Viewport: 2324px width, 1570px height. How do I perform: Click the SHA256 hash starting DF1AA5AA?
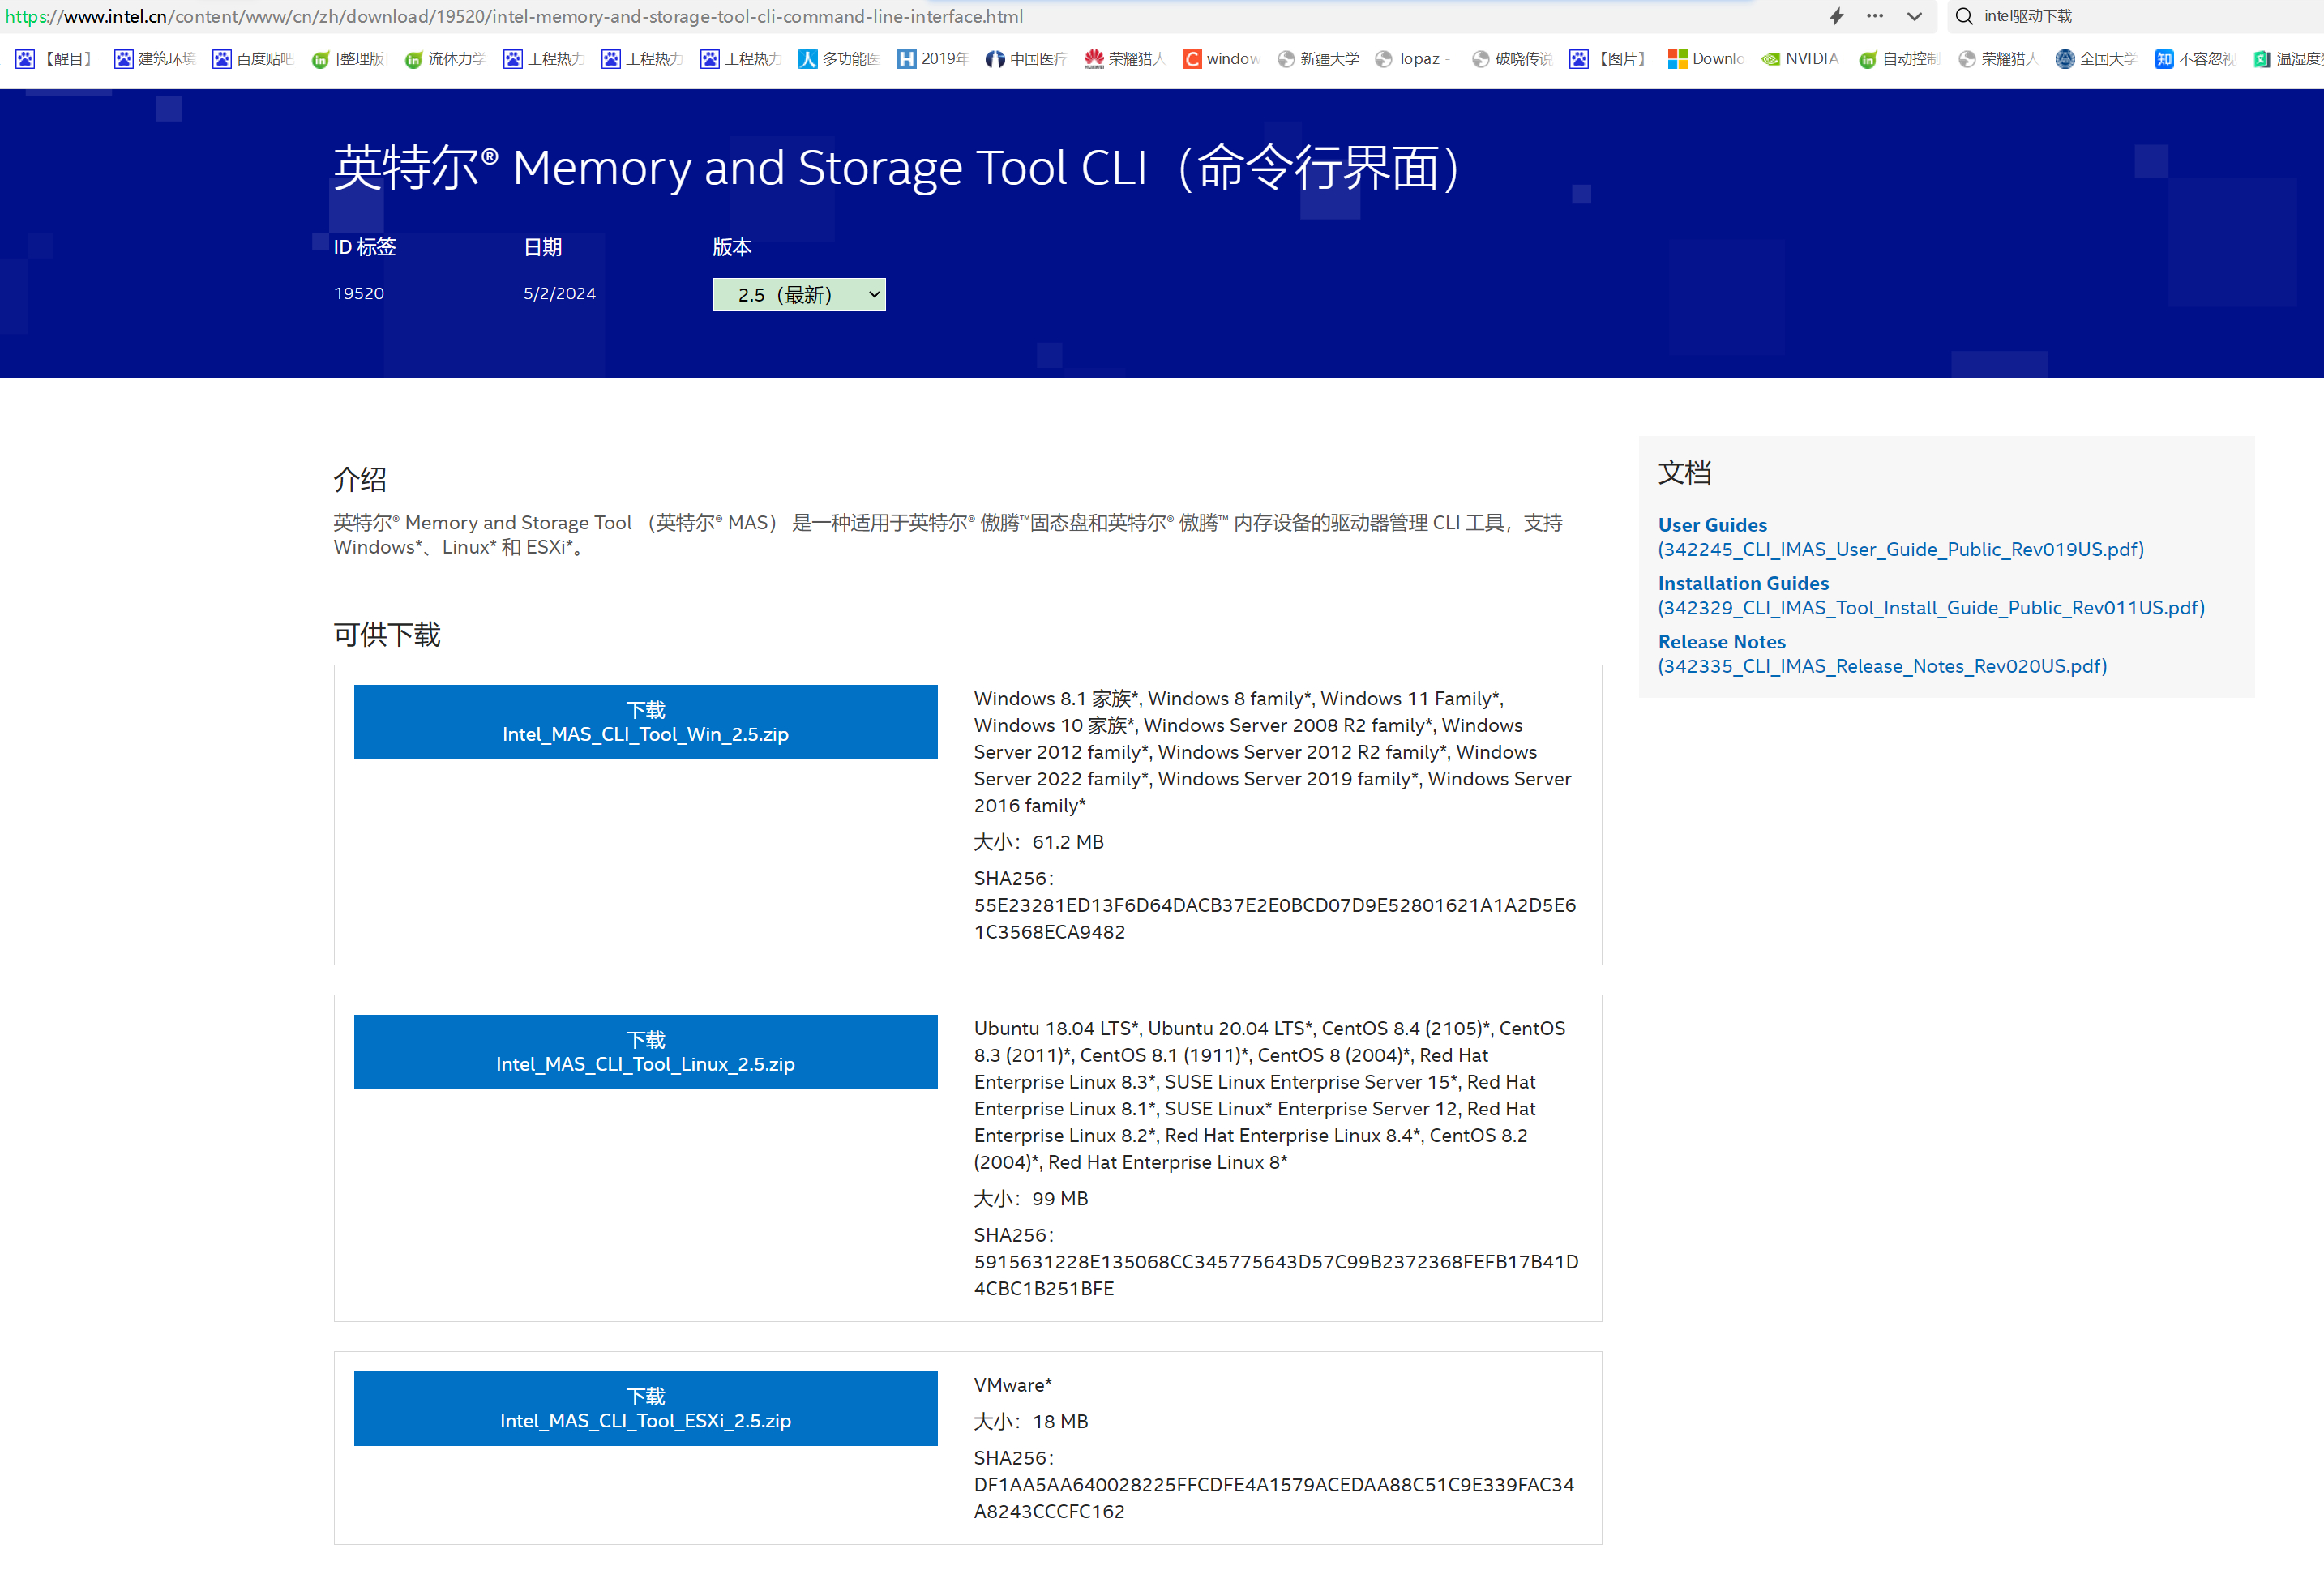[1274, 1499]
